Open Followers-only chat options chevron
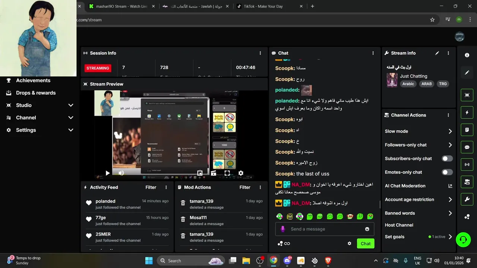Viewport: 477px width, 268px height. (x=450, y=145)
